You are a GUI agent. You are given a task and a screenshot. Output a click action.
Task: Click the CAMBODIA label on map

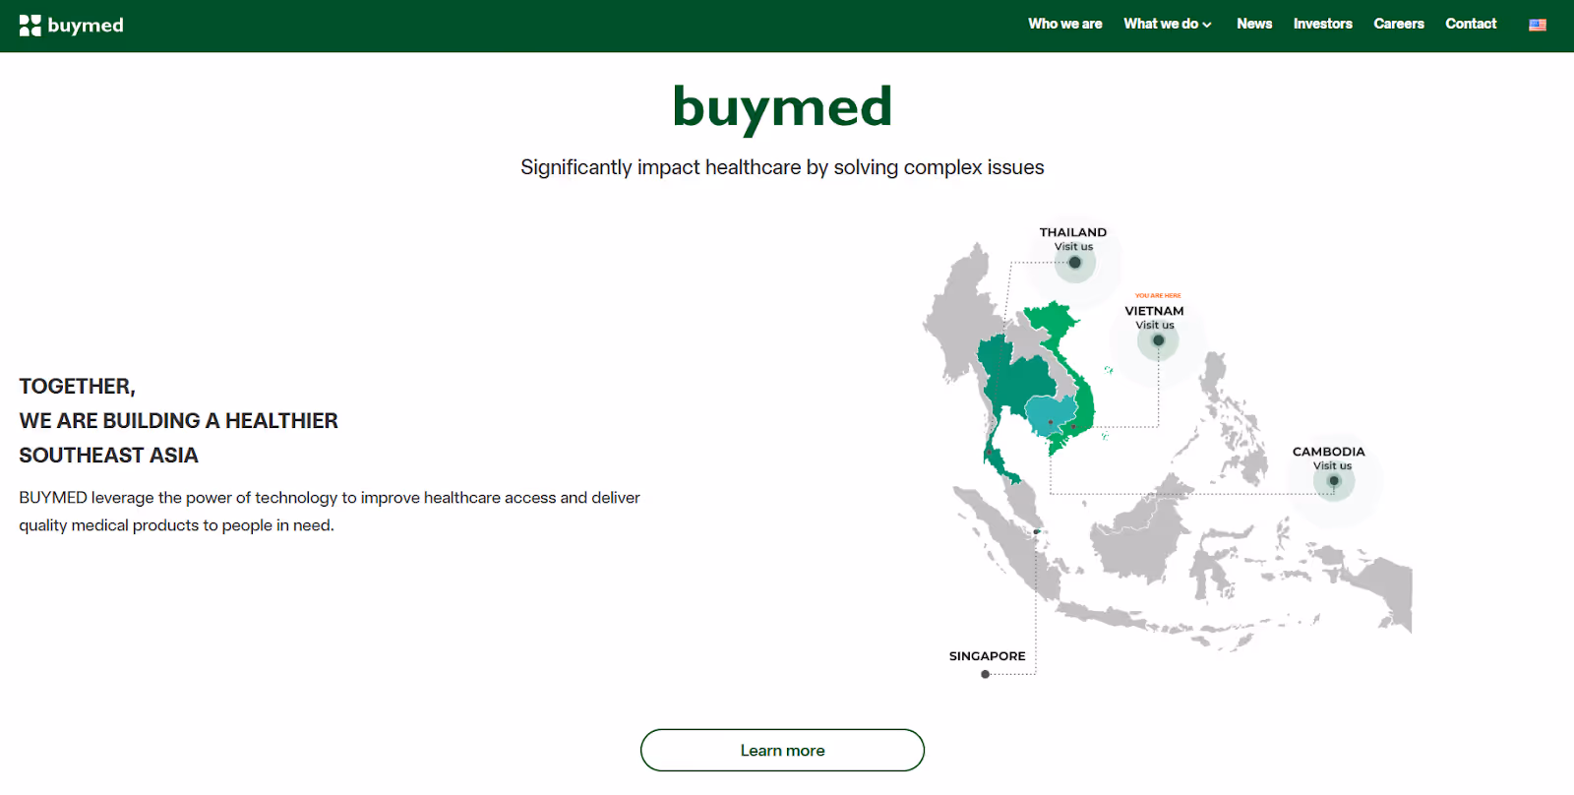(1328, 452)
